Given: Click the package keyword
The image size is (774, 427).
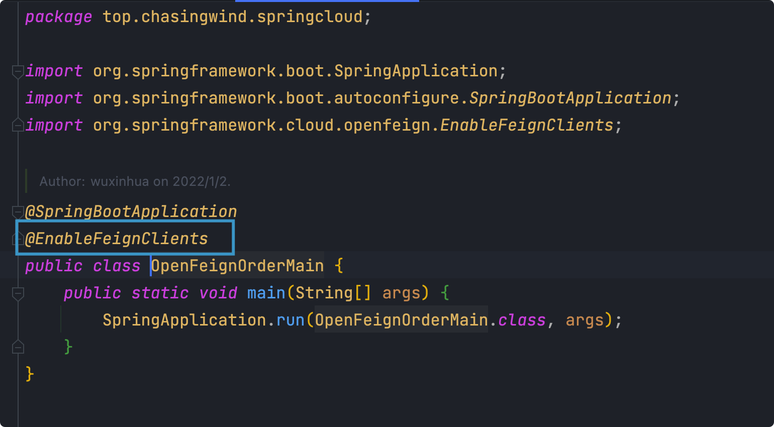Looking at the screenshot, I should click(x=59, y=17).
